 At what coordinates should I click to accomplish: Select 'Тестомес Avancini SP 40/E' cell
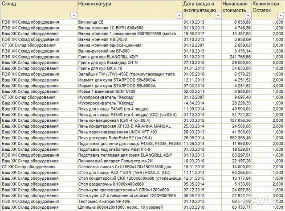tap(130, 202)
